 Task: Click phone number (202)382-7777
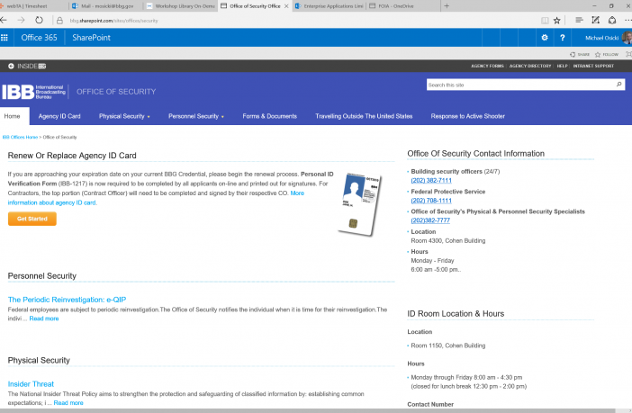430,220
